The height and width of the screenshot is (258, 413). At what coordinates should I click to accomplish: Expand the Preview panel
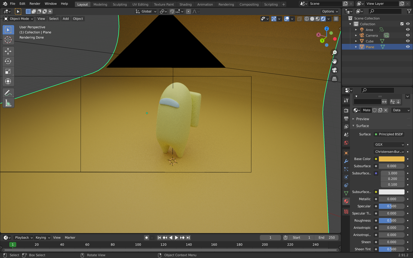[x=362, y=119]
